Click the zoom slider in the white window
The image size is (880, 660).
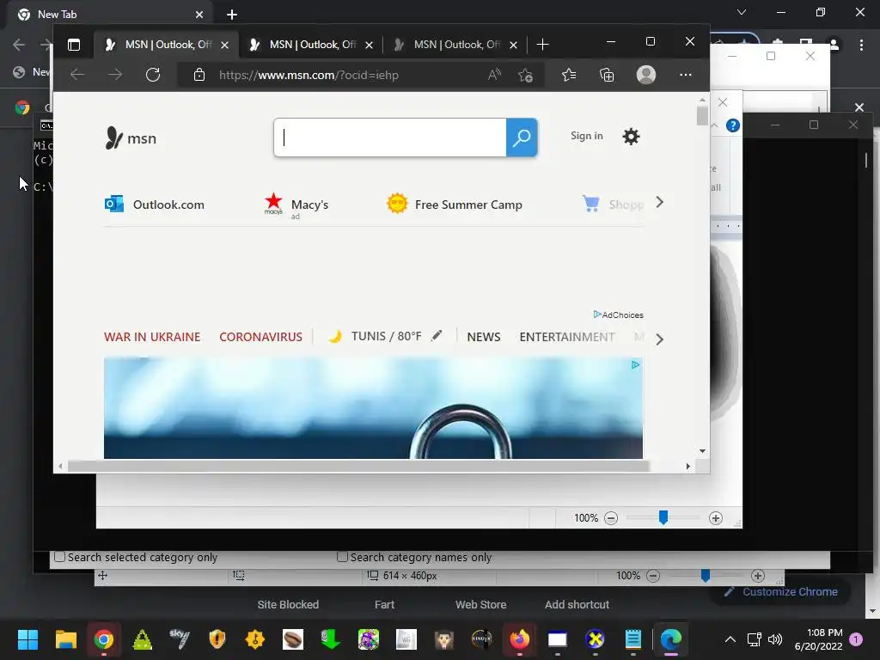(x=663, y=517)
